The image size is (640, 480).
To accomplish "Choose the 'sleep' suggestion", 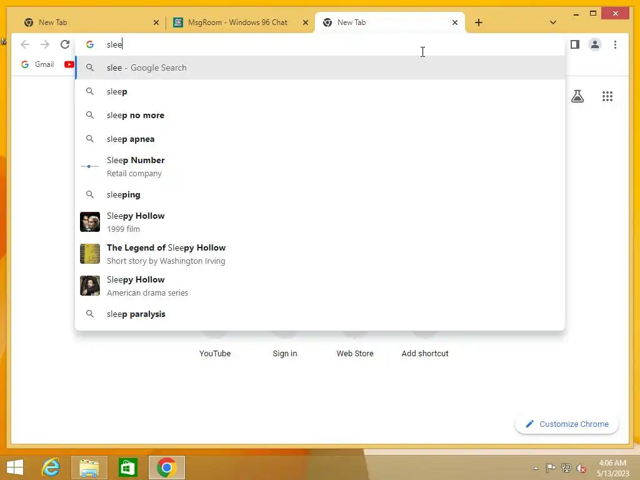I will (320, 91).
